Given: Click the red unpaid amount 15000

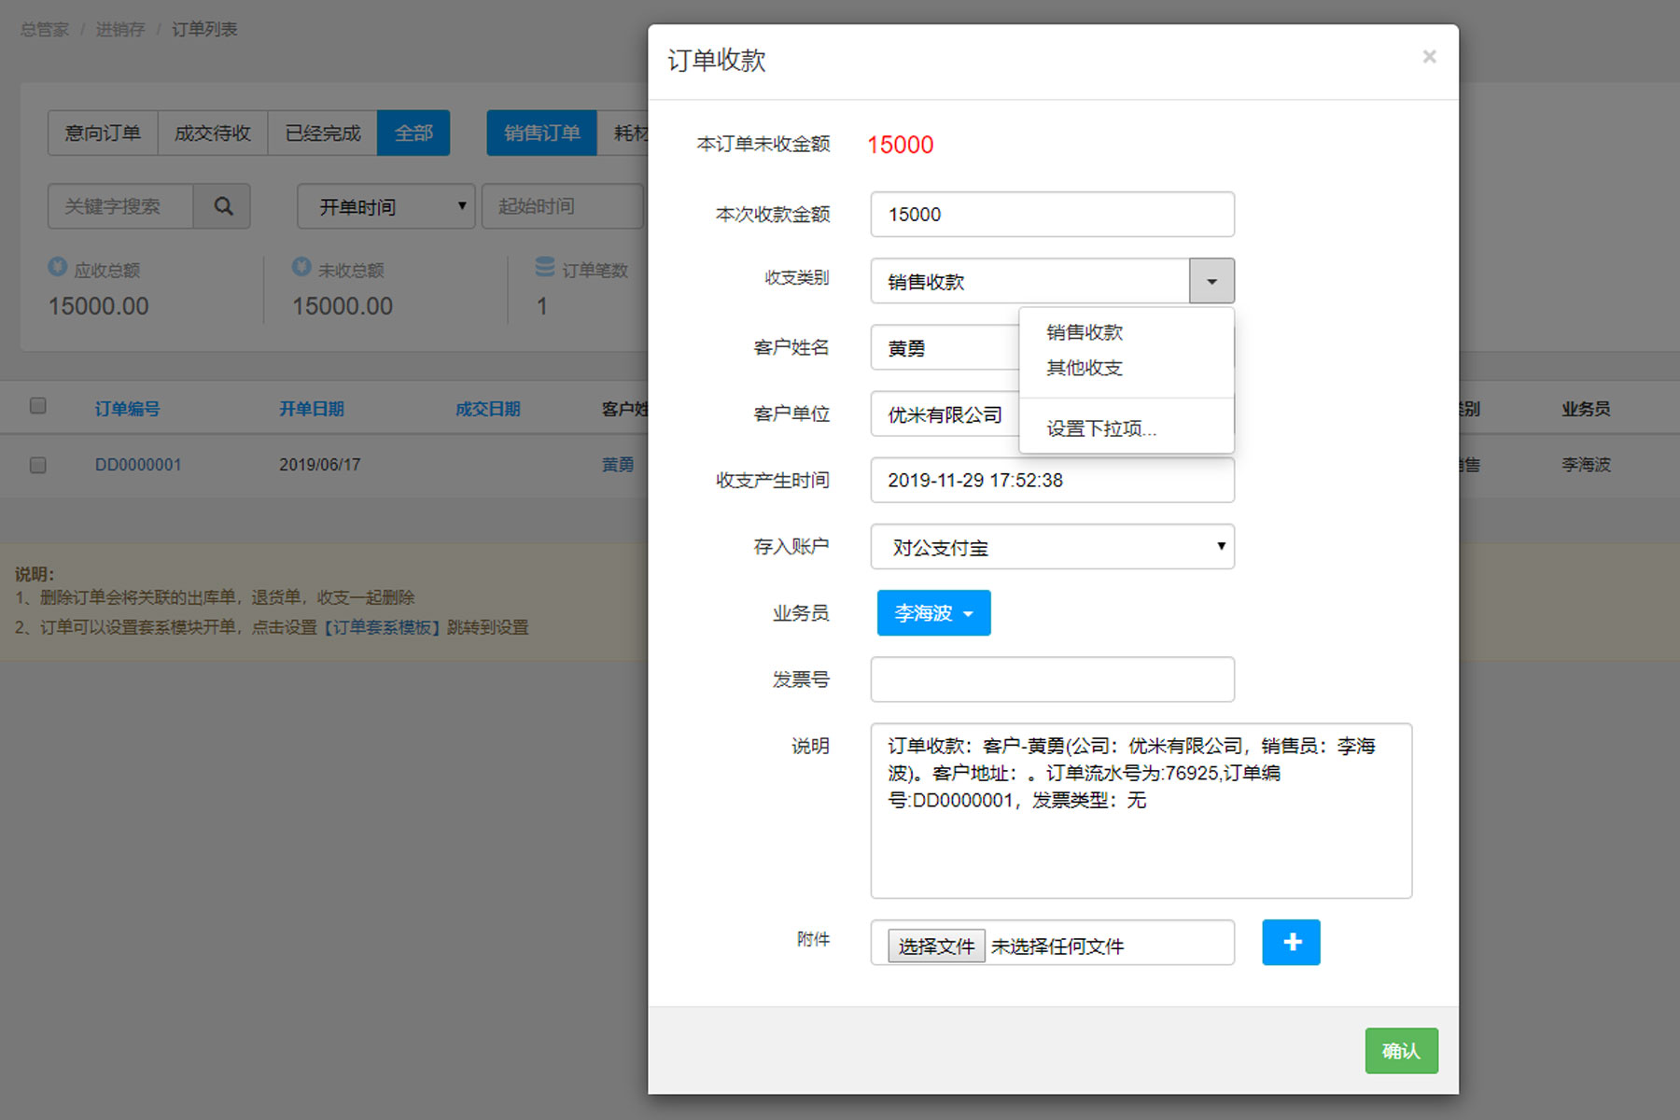Looking at the screenshot, I should [901, 145].
